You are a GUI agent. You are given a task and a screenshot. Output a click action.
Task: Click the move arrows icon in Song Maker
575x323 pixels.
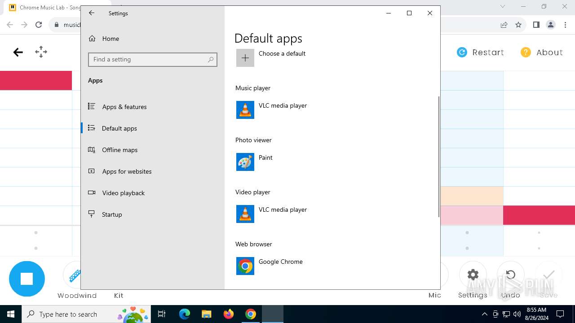41,52
